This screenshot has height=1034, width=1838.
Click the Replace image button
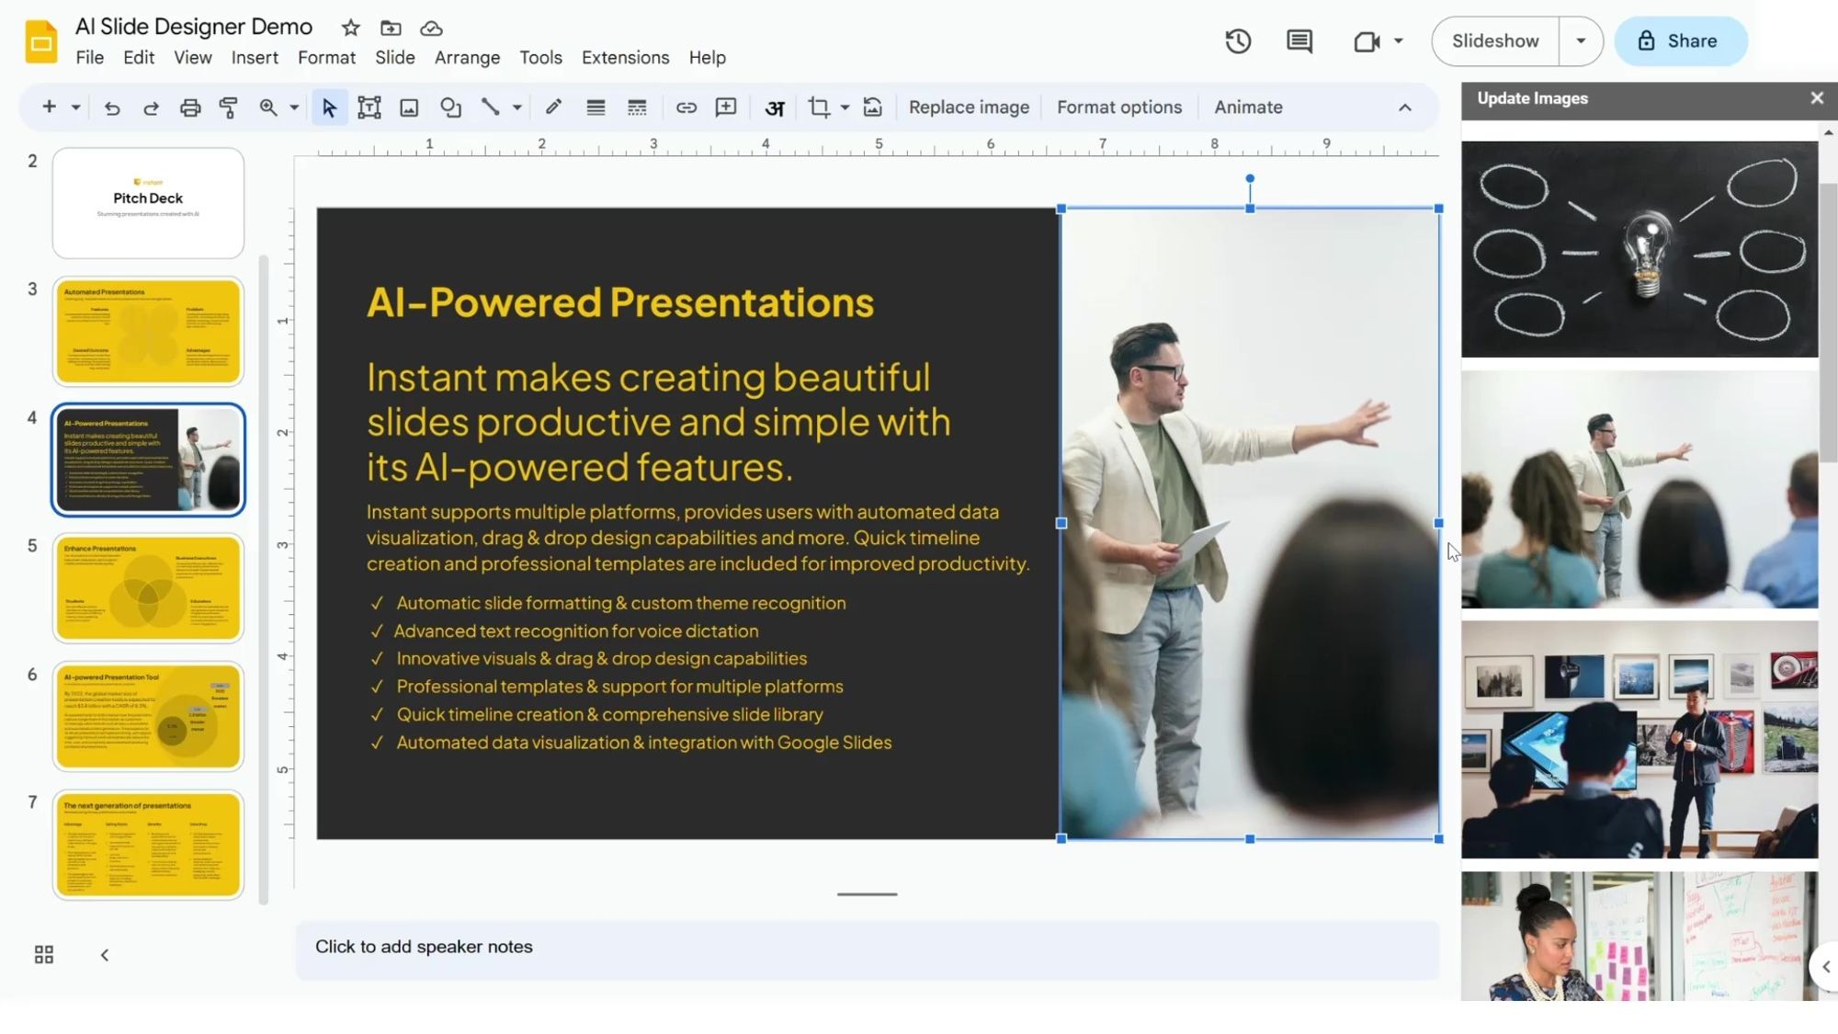[x=969, y=107]
